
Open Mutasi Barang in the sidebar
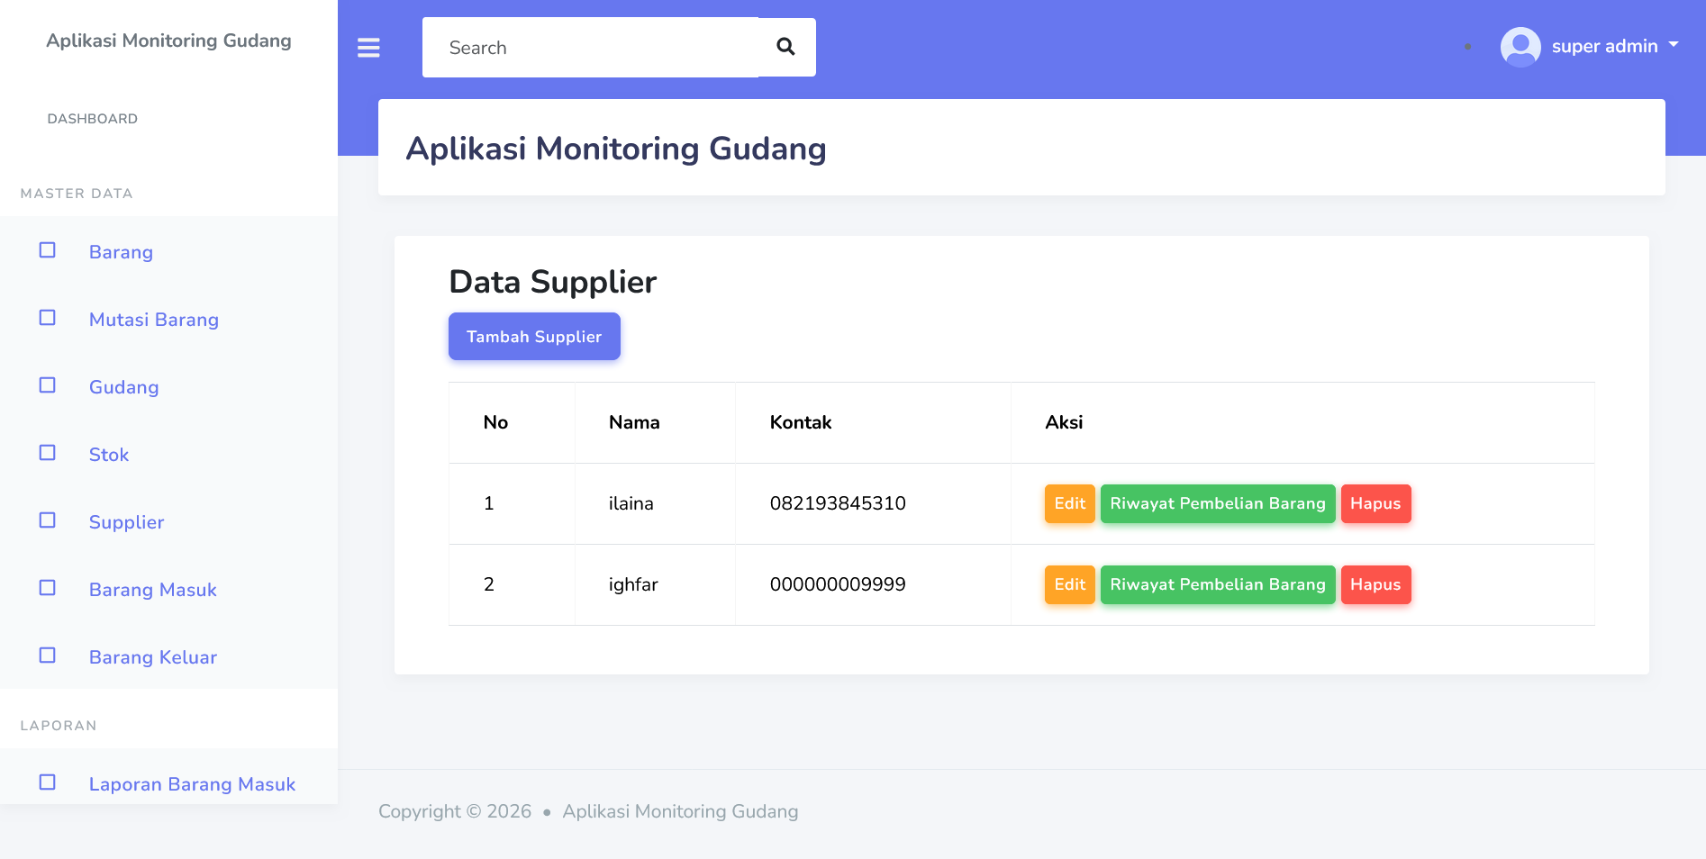tap(154, 320)
